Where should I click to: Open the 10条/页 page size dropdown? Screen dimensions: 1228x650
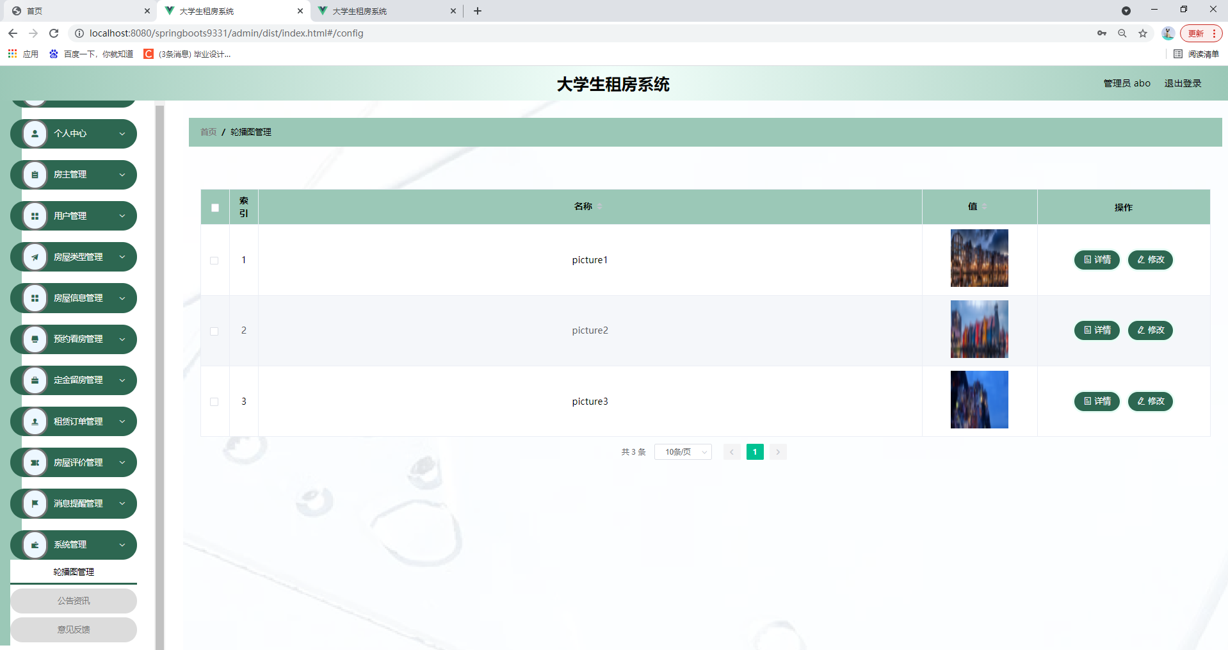tap(683, 451)
